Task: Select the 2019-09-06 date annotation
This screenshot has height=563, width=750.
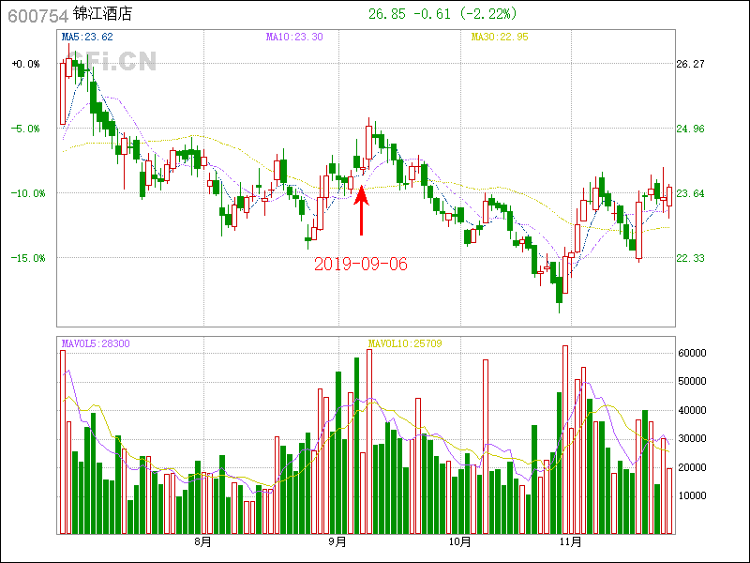Action: (x=361, y=265)
